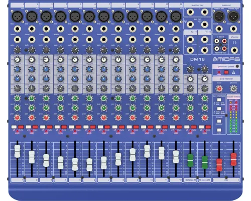Click the monitor out left jack
Image resolution: width=251 pixels, height=201 pixels.
pos(190,12)
